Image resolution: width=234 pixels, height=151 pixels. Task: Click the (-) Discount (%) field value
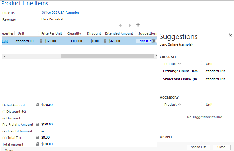43,112
